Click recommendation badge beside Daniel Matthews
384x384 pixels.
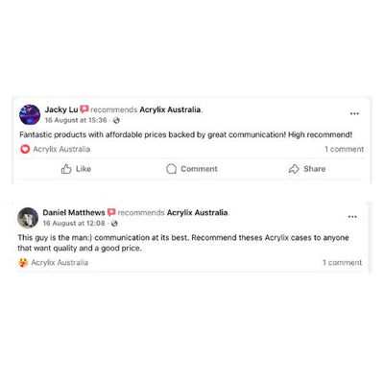(111, 212)
